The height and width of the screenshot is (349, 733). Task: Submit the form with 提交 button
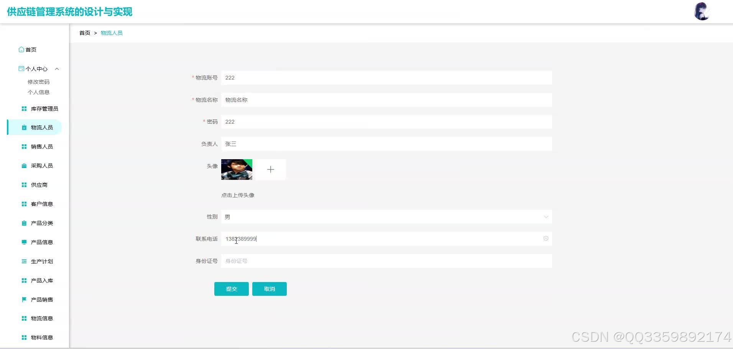coord(232,289)
